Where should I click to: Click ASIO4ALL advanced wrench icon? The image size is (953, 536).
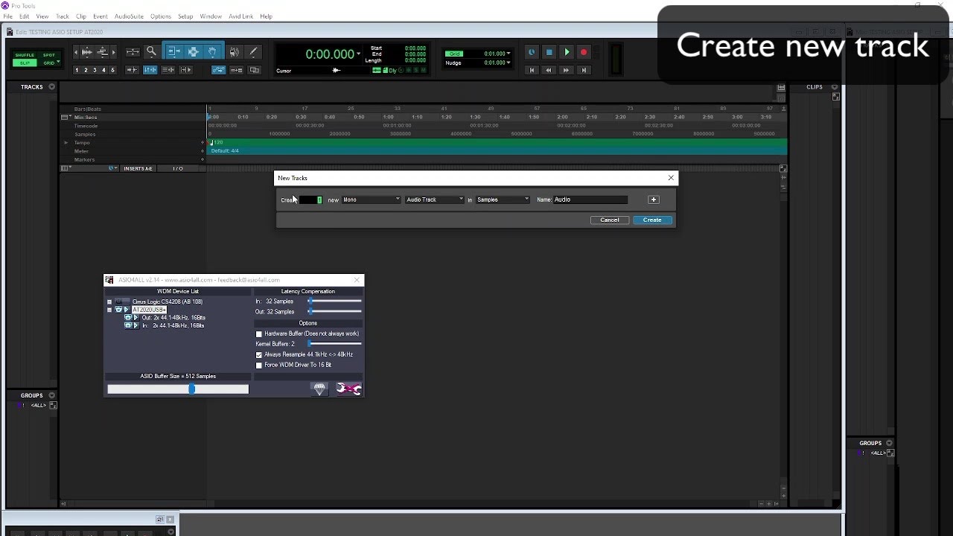coord(348,389)
